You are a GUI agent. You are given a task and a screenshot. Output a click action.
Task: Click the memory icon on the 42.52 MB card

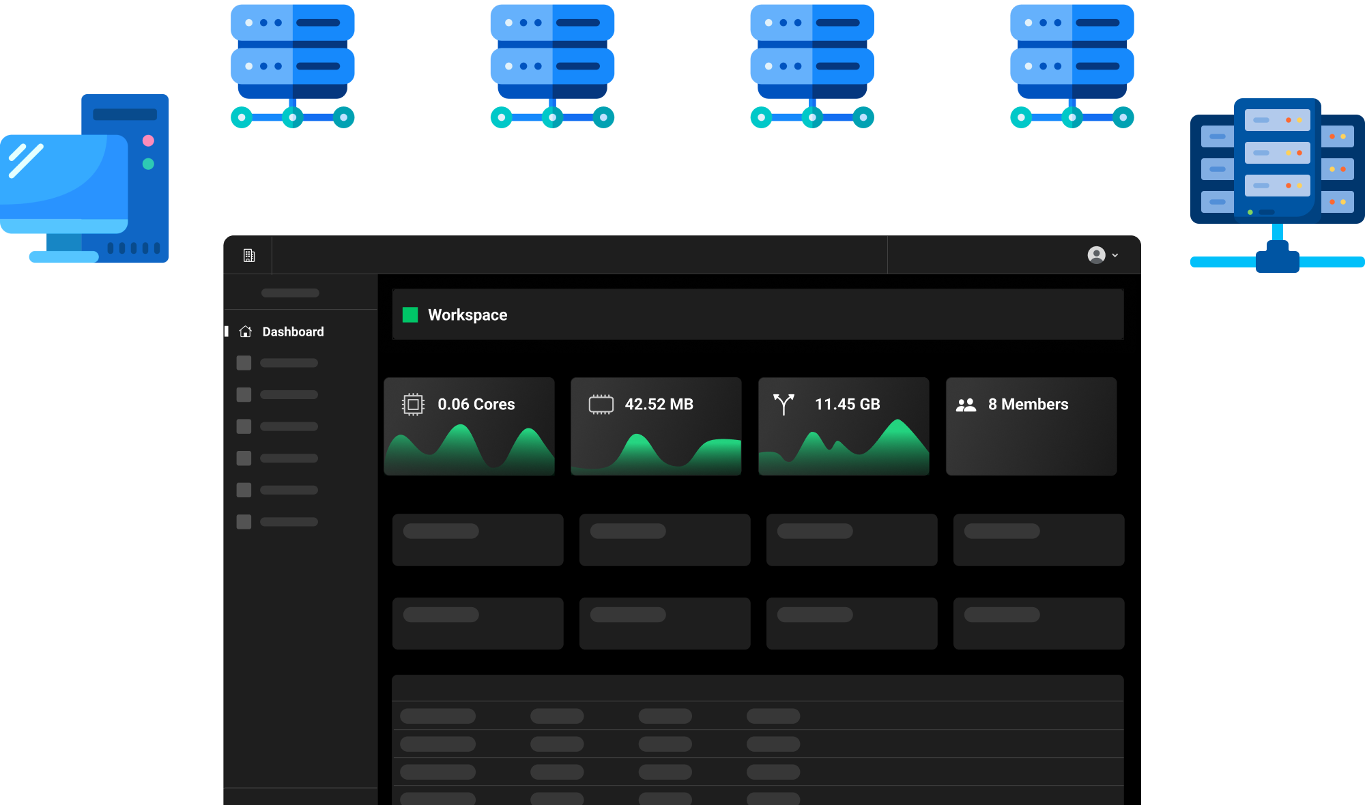pos(601,404)
